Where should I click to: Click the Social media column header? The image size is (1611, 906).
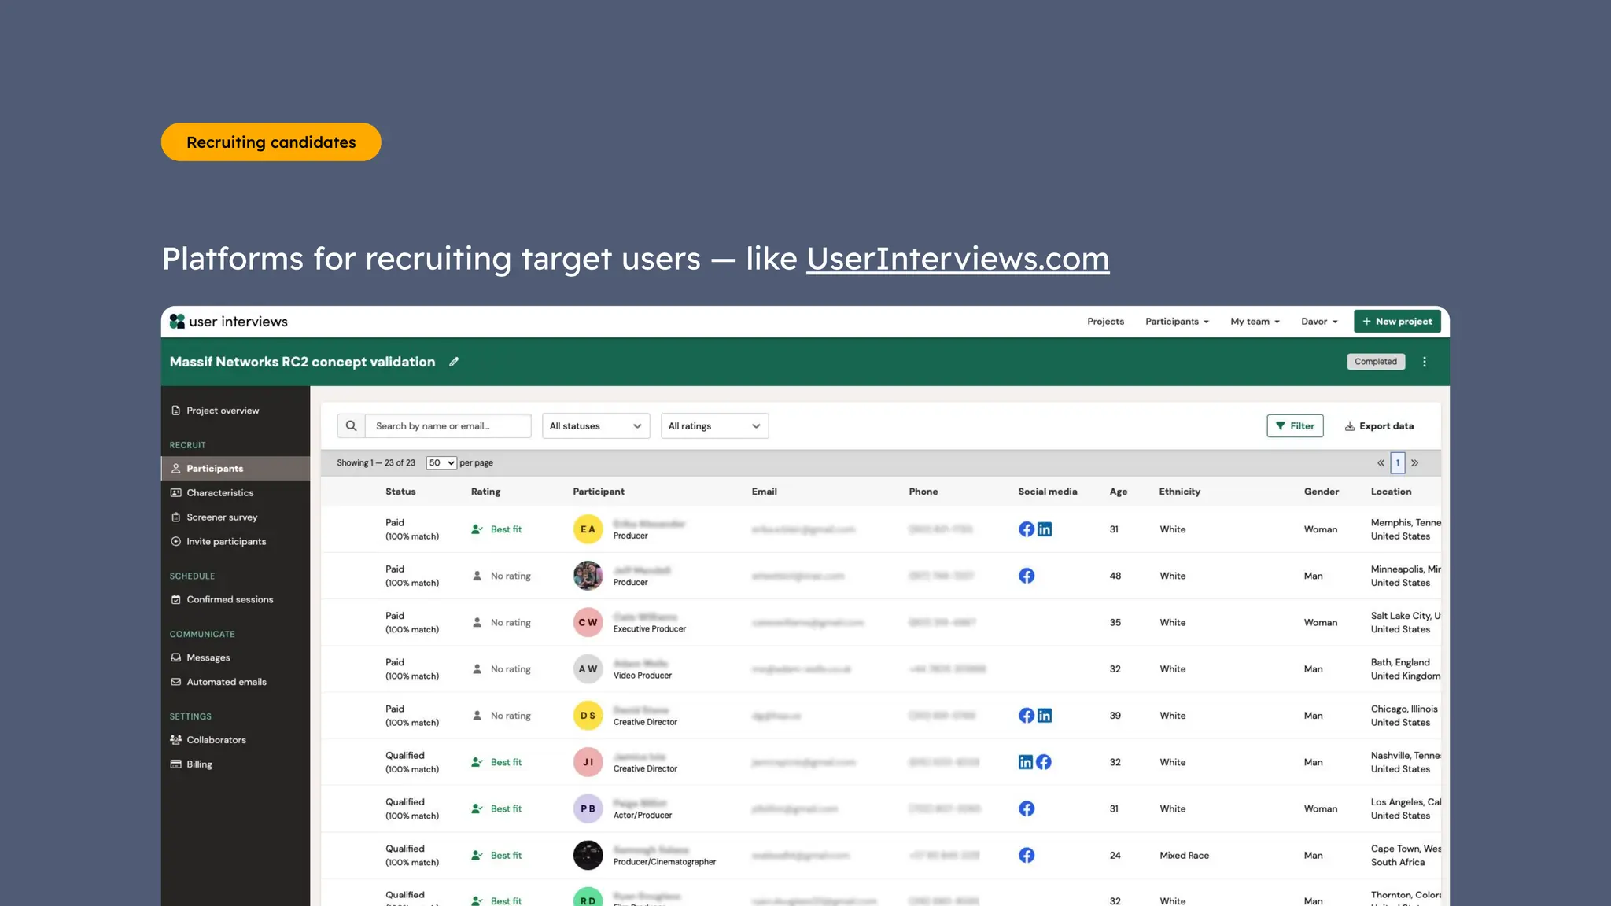tap(1048, 492)
